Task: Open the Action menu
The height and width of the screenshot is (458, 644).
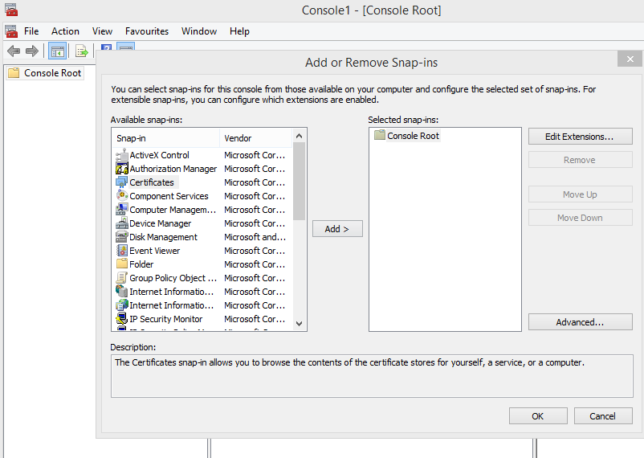Action: point(65,31)
